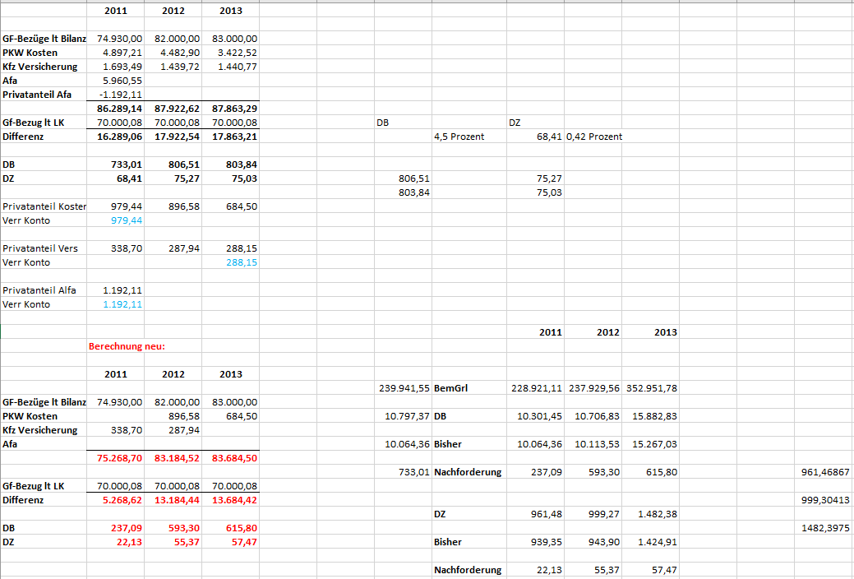Image resolution: width=854 pixels, height=579 pixels.
Task: Select the bold total 86.289,14
Action: (x=120, y=109)
